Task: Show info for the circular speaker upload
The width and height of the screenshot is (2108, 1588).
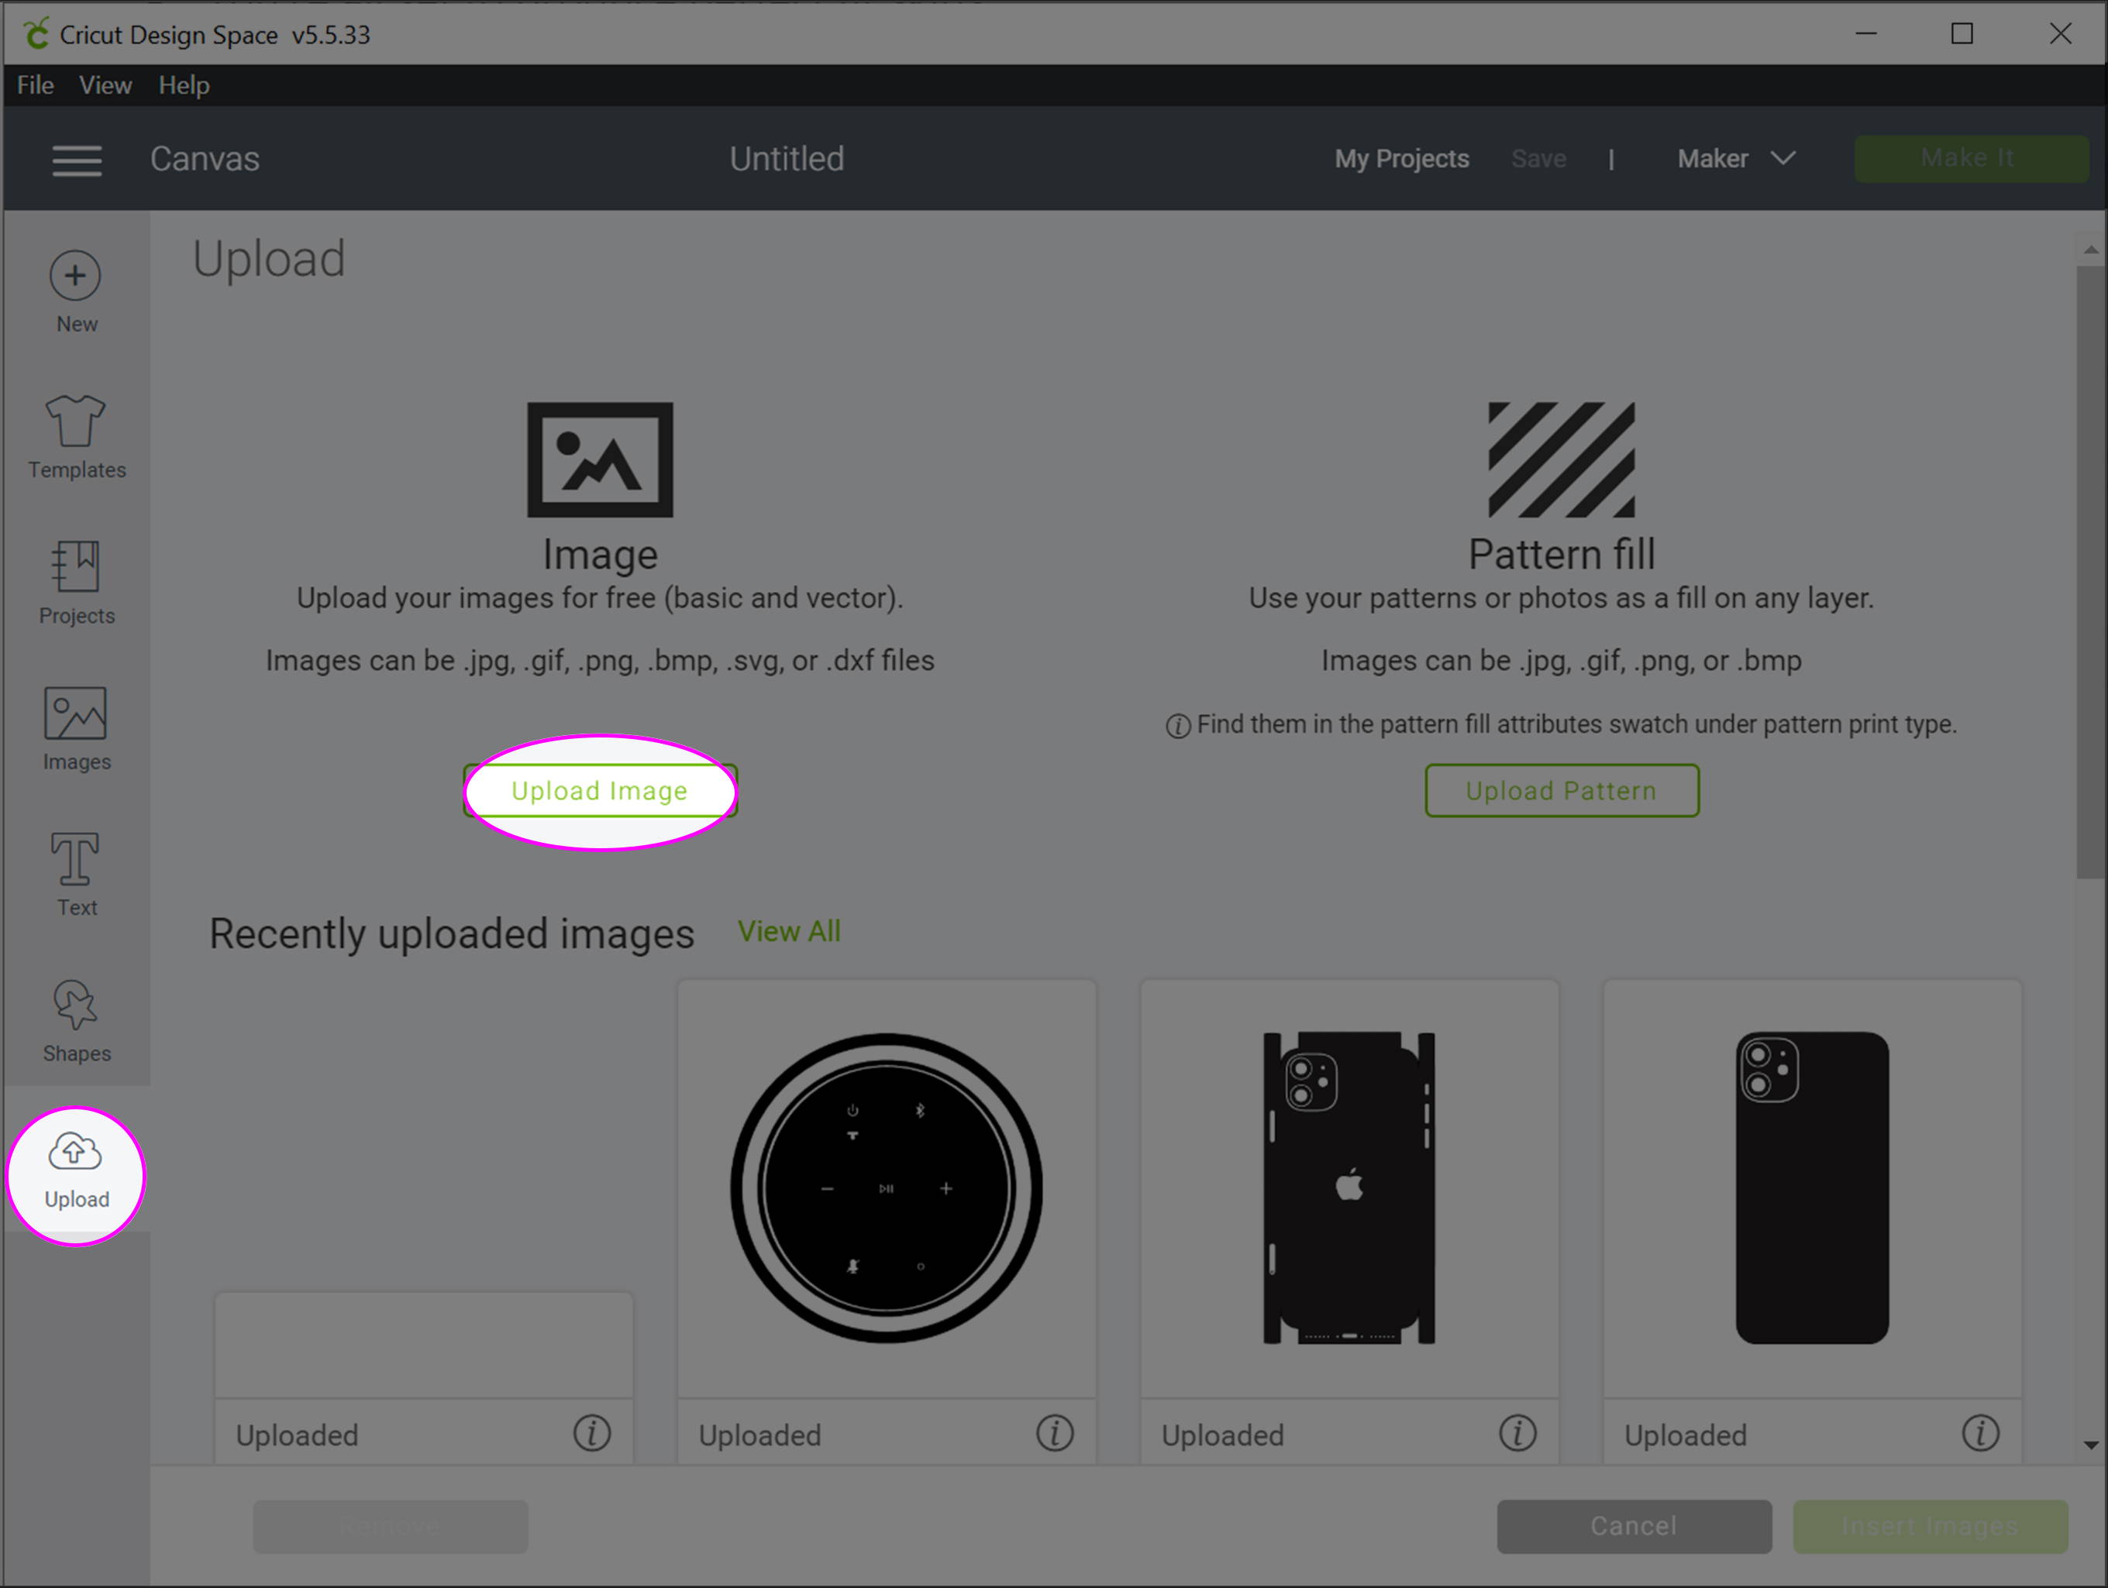Action: tap(1054, 1434)
